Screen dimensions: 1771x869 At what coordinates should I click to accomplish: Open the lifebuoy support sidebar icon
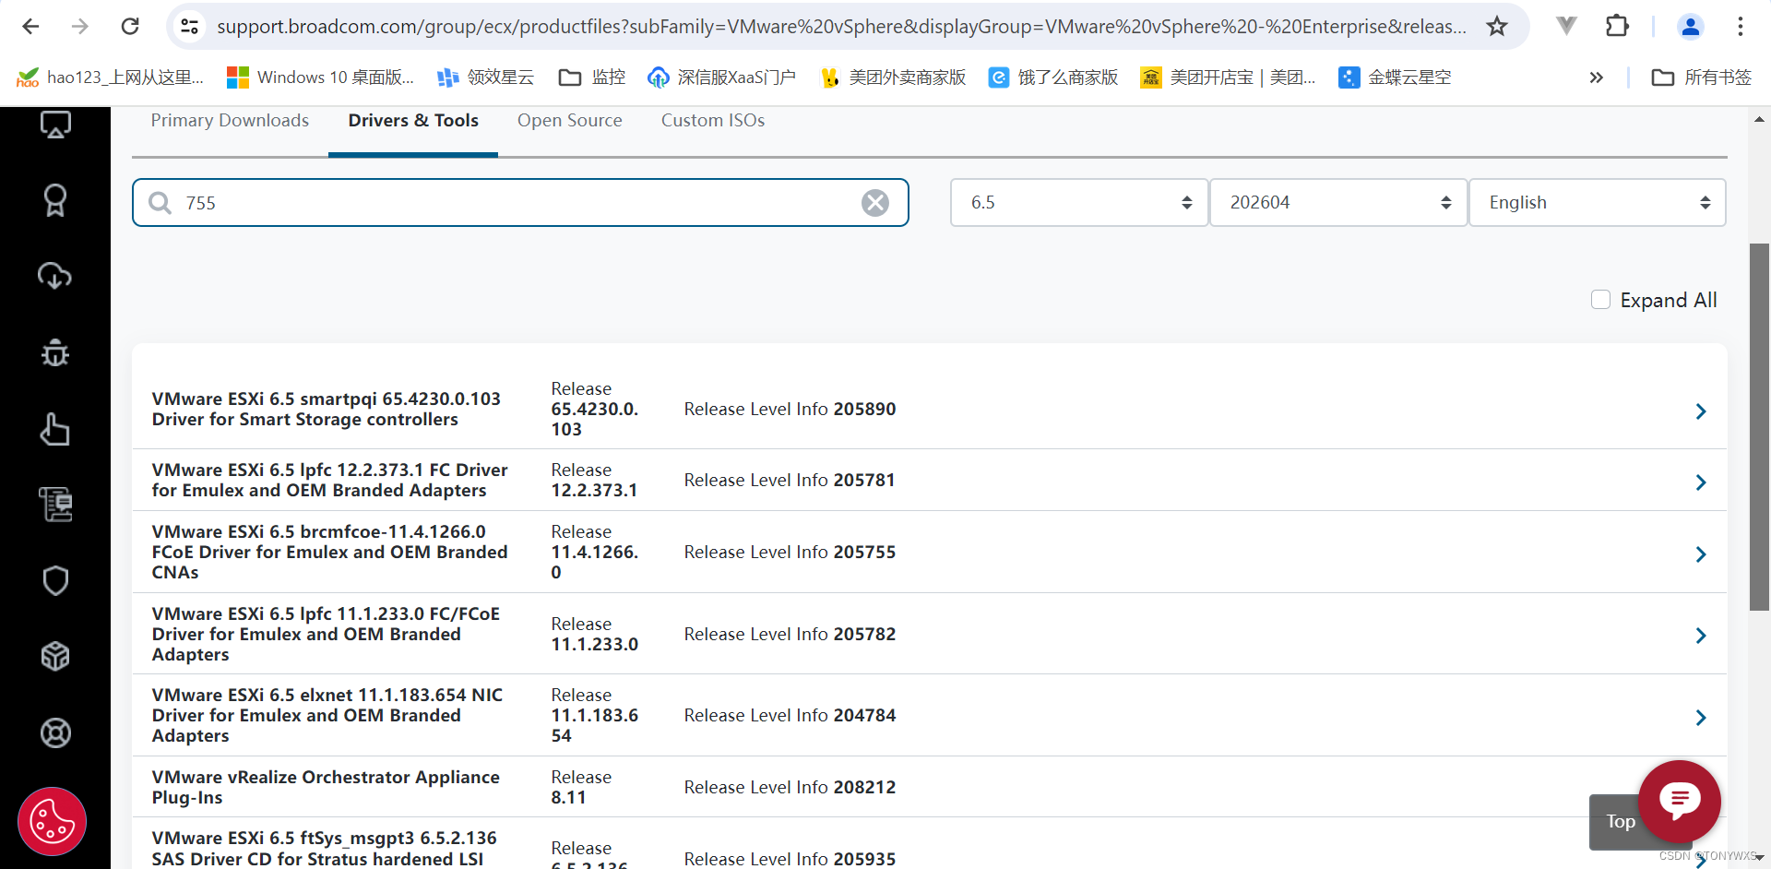[x=55, y=733]
